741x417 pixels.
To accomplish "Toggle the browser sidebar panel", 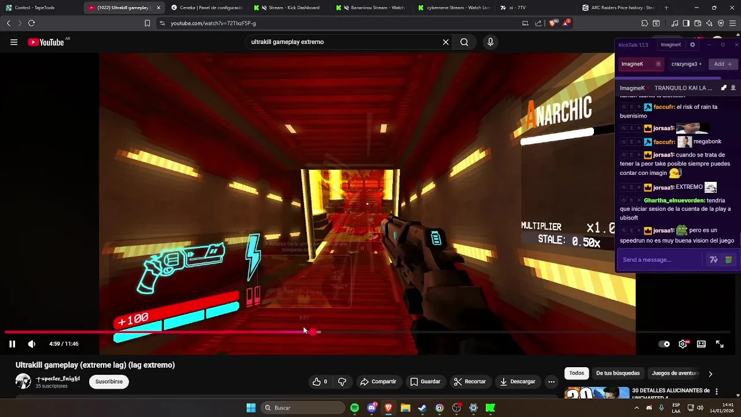I will tap(686, 23).
